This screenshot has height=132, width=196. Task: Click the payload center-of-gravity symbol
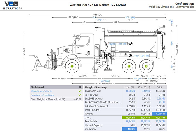click(131, 44)
